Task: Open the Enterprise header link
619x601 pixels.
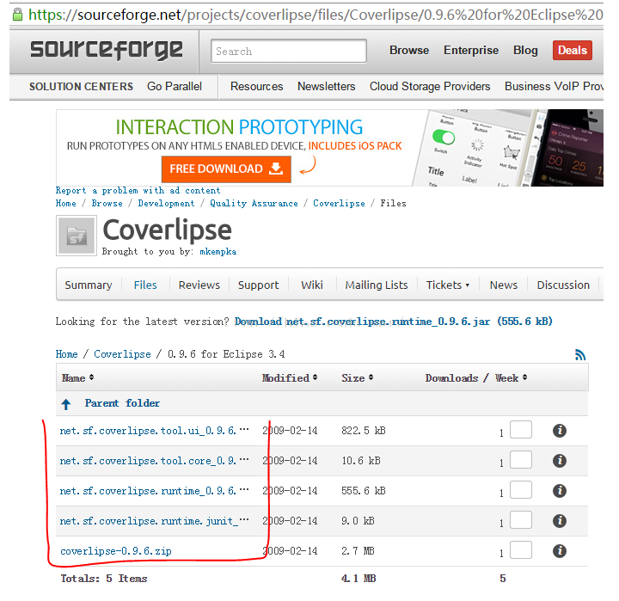Action: point(471,50)
